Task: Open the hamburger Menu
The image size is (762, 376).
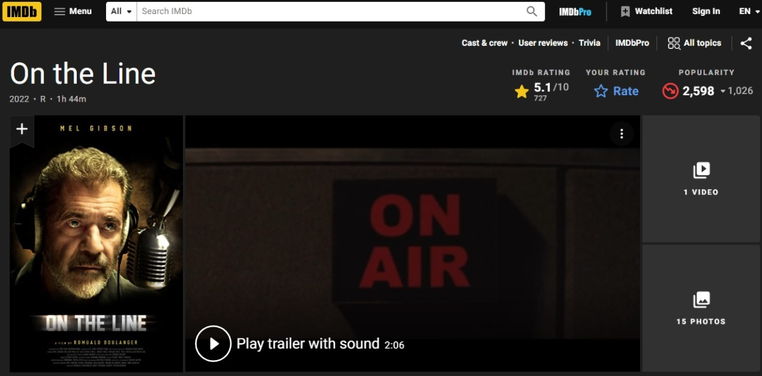Action: pos(73,11)
